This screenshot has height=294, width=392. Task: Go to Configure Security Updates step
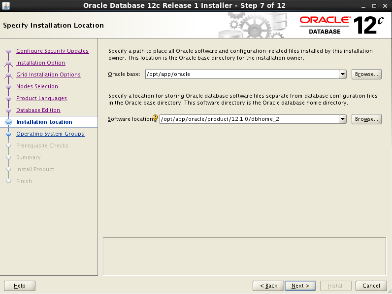[x=53, y=51]
